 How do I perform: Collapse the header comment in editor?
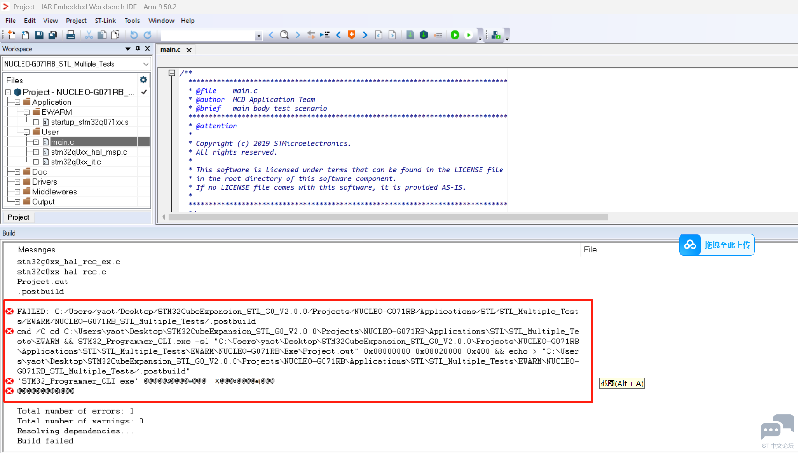point(172,73)
